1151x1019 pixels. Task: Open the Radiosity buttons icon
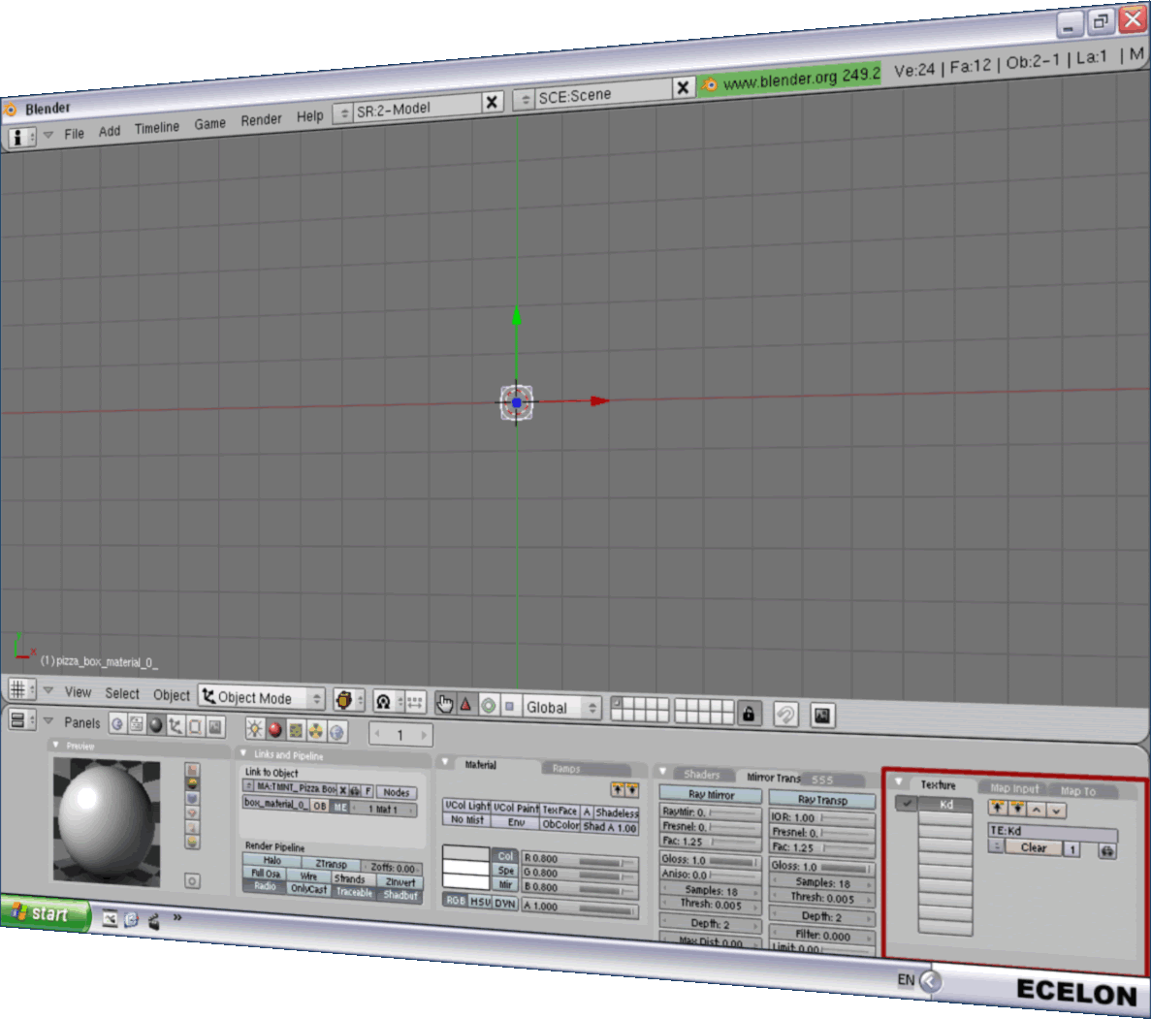pos(316,731)
